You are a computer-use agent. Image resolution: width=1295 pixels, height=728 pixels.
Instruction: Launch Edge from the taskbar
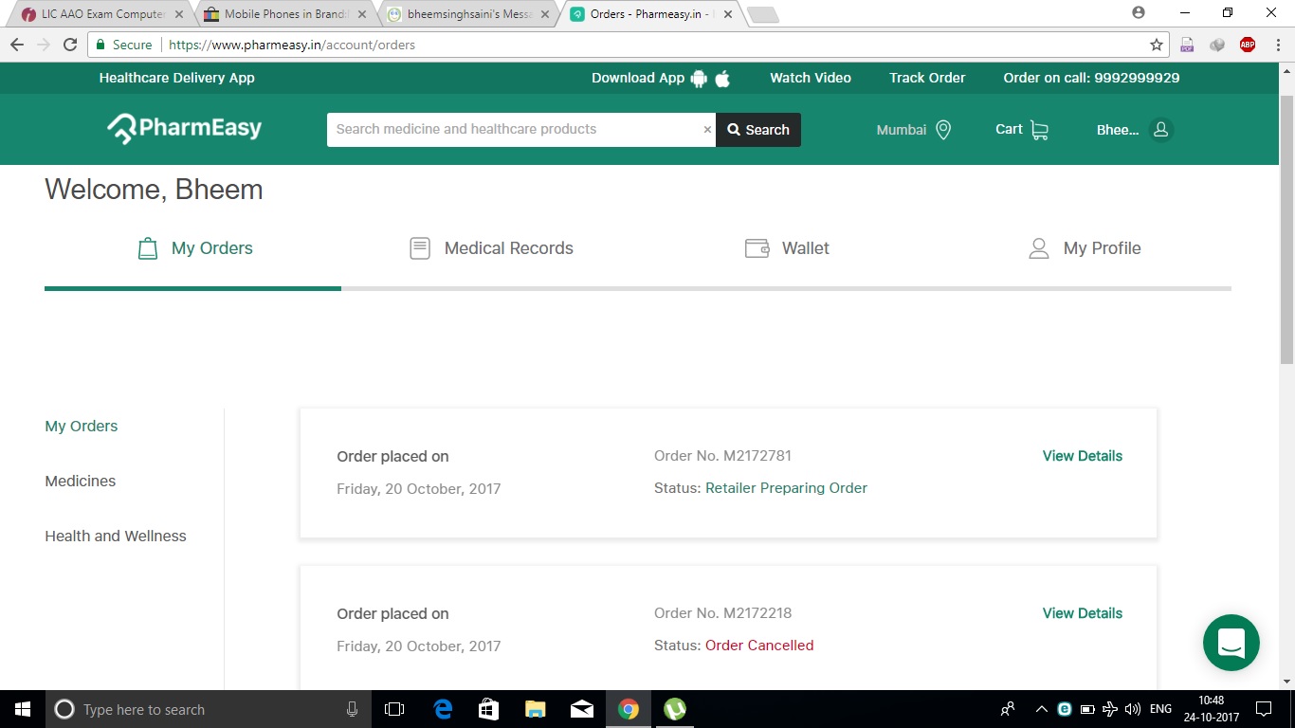pos(443,709)
